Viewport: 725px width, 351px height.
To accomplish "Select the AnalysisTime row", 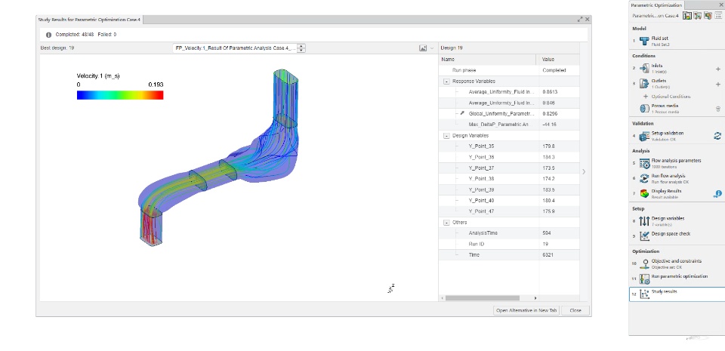I will [509, 233].
